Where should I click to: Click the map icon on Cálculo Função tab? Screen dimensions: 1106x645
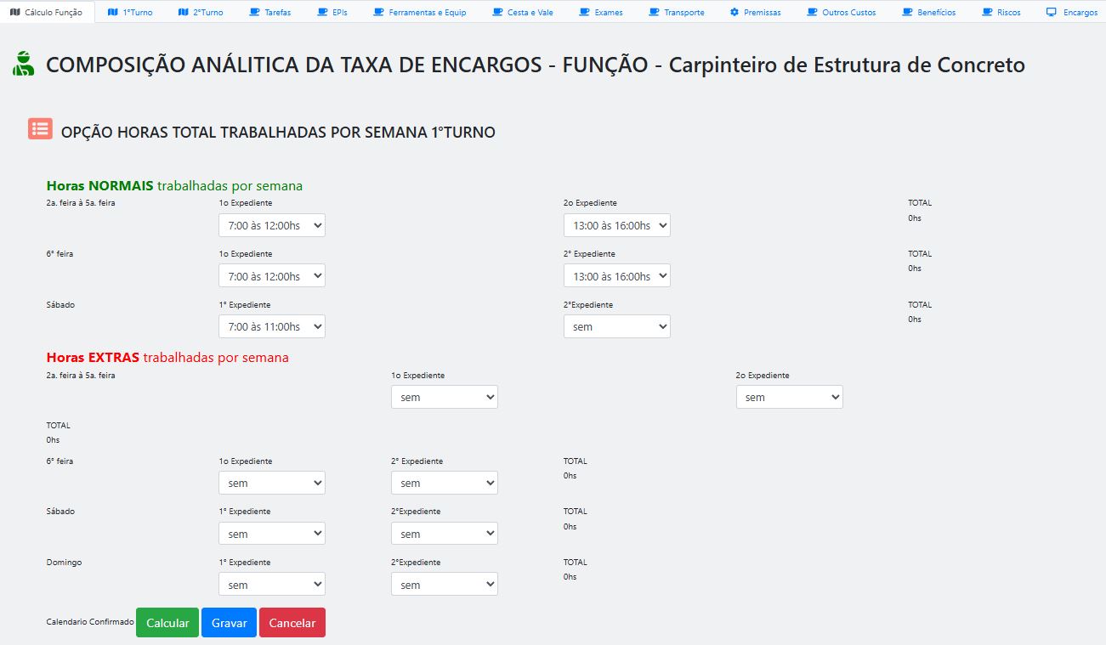click(x=15, y=13)
